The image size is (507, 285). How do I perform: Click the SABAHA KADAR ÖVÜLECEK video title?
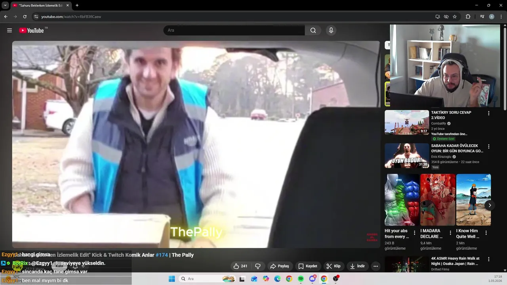[457, 148]
